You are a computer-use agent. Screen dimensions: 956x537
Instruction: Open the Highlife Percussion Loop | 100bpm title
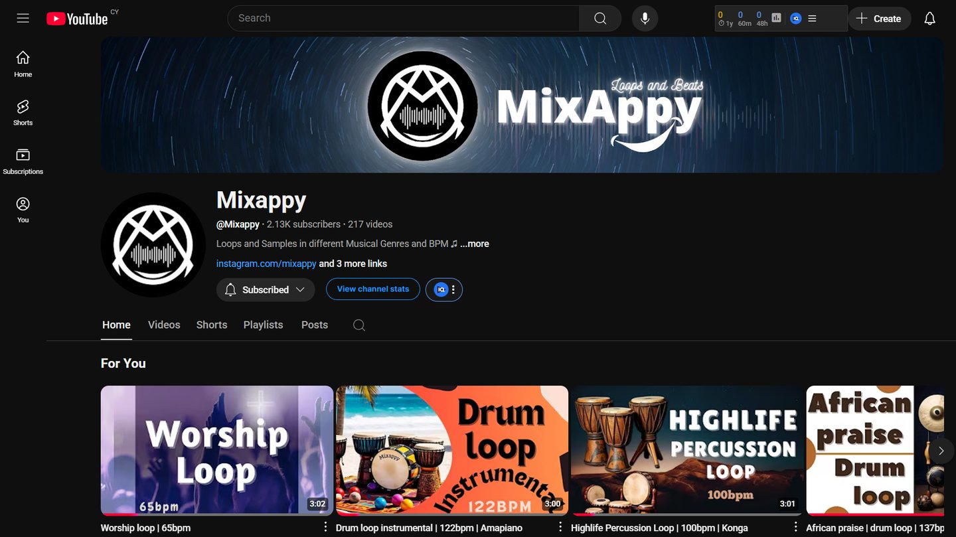(659, 528)
